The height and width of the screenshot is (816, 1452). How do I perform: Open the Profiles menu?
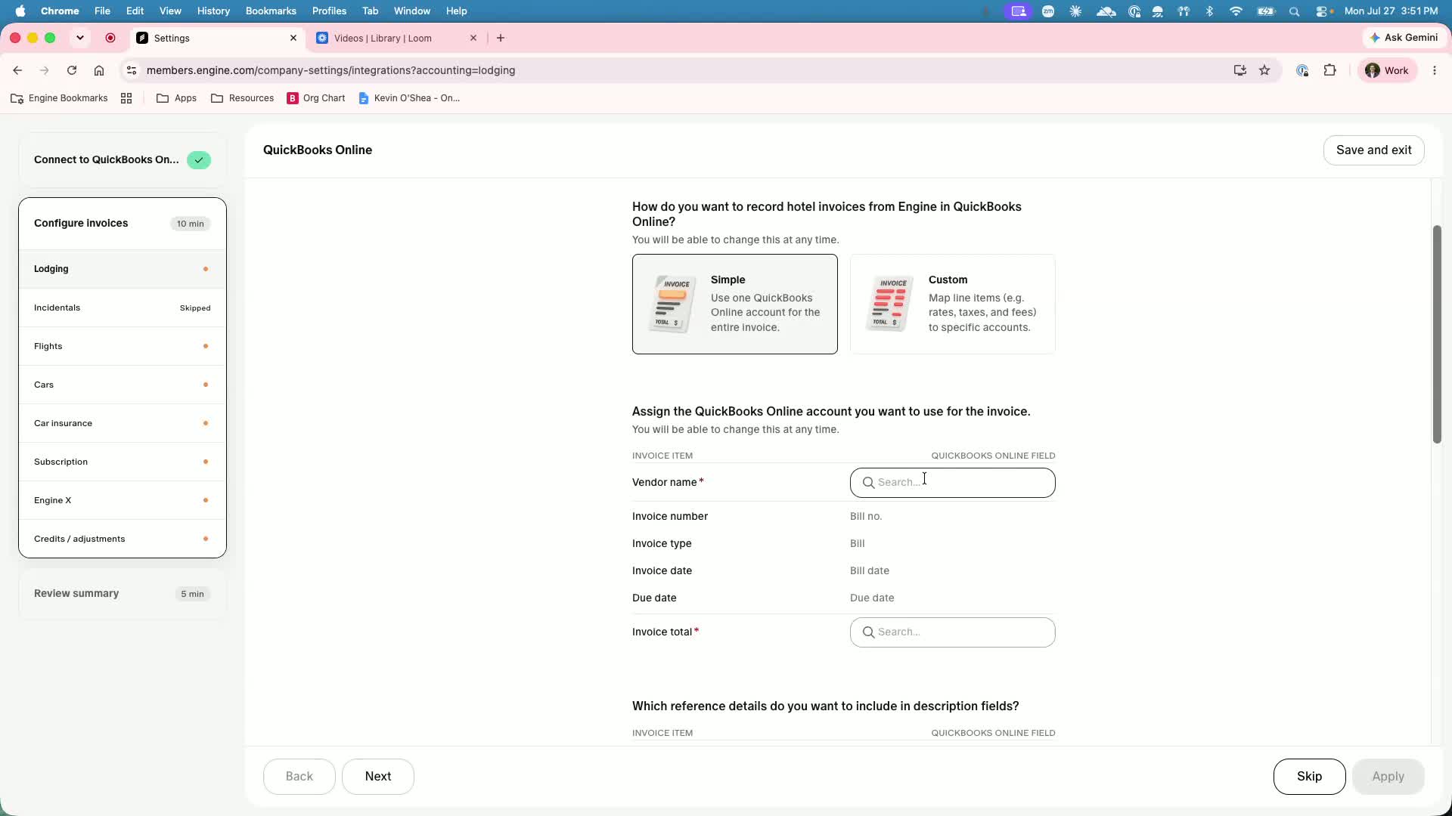click(x=329, y=11)
